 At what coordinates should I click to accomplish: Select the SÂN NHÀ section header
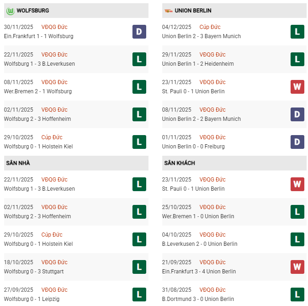18,163
